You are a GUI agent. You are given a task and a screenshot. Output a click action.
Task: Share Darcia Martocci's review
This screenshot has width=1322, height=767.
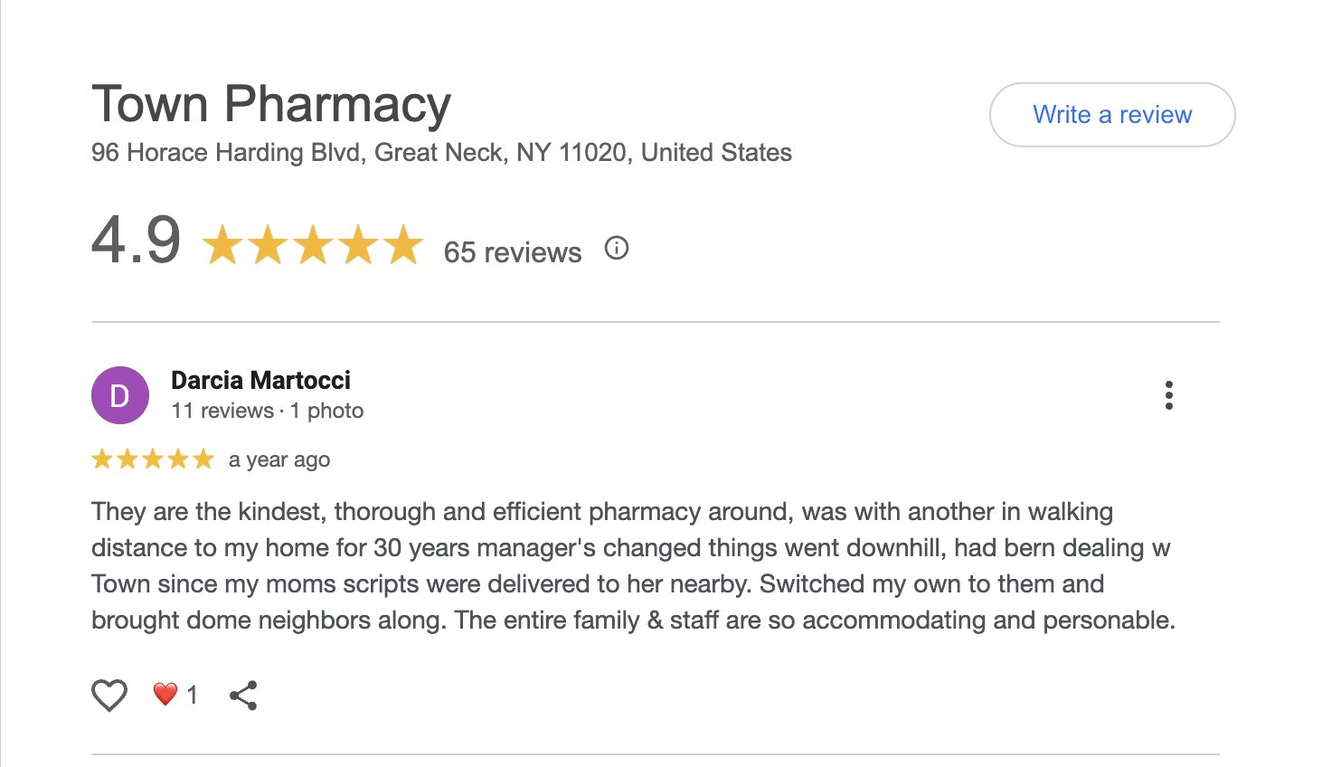point(243,695)
